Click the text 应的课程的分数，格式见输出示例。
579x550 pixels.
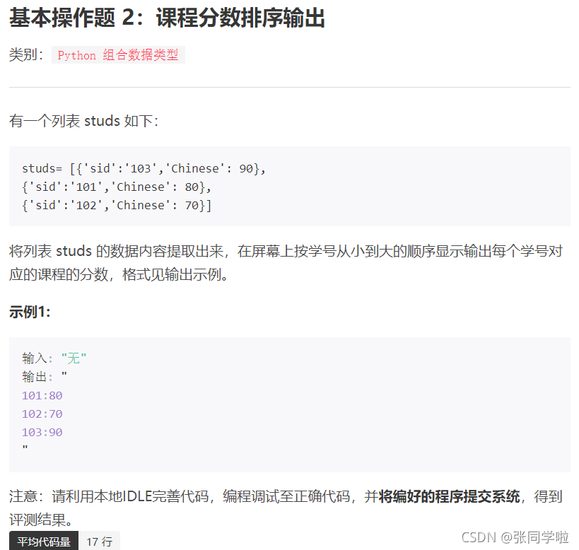coord(119,274)
